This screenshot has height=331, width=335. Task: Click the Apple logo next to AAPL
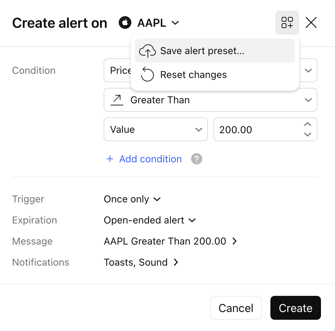(125, 23)
